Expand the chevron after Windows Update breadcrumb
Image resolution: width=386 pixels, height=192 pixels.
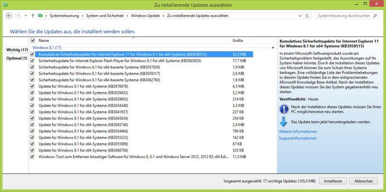(164, 16)
